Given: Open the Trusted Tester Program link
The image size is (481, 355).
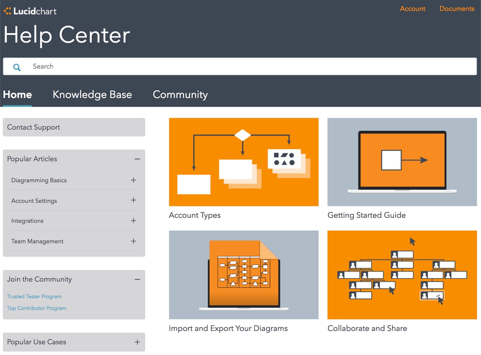Looking at the screenshot, I should pos(34,297).
